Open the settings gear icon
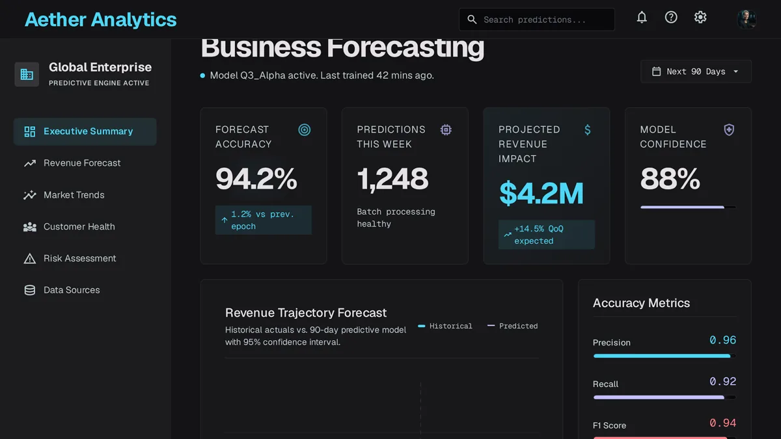This screenshot has height=439, width=781. tap(700, 18)
